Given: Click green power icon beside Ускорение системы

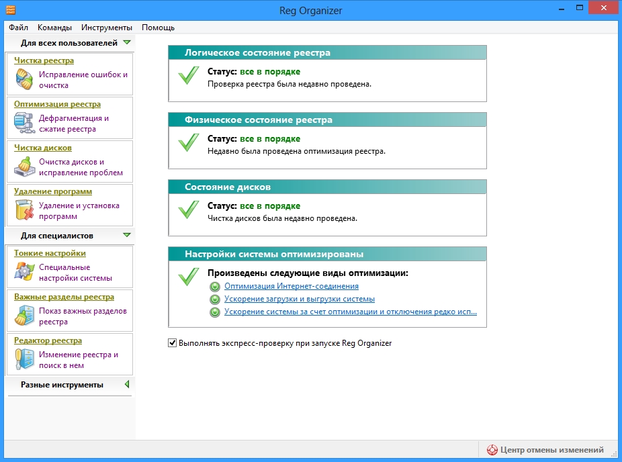Looking at the screenshot, I should [x=214, y=312].
